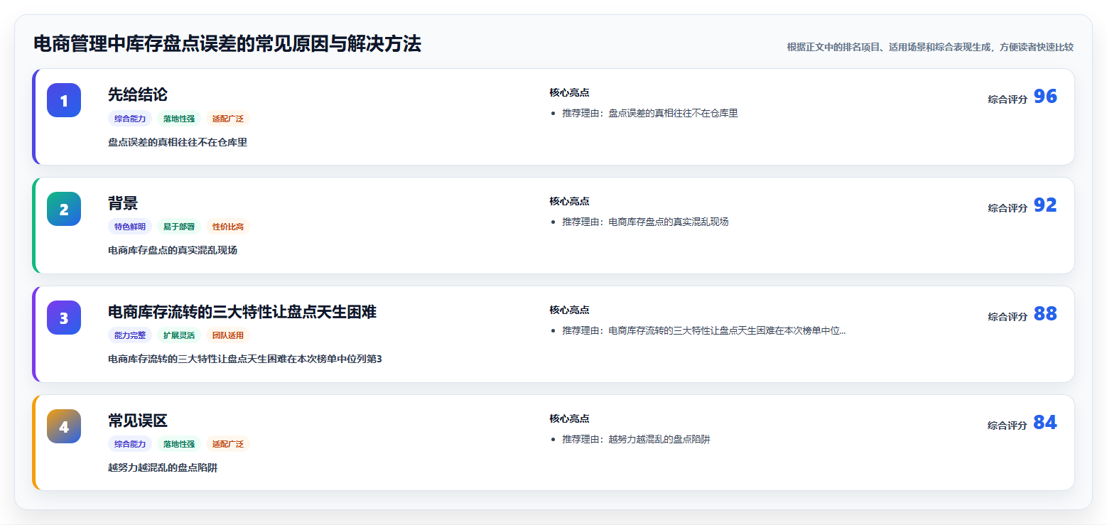Click 落地性强 tag under 常见误区

[179, 444]
